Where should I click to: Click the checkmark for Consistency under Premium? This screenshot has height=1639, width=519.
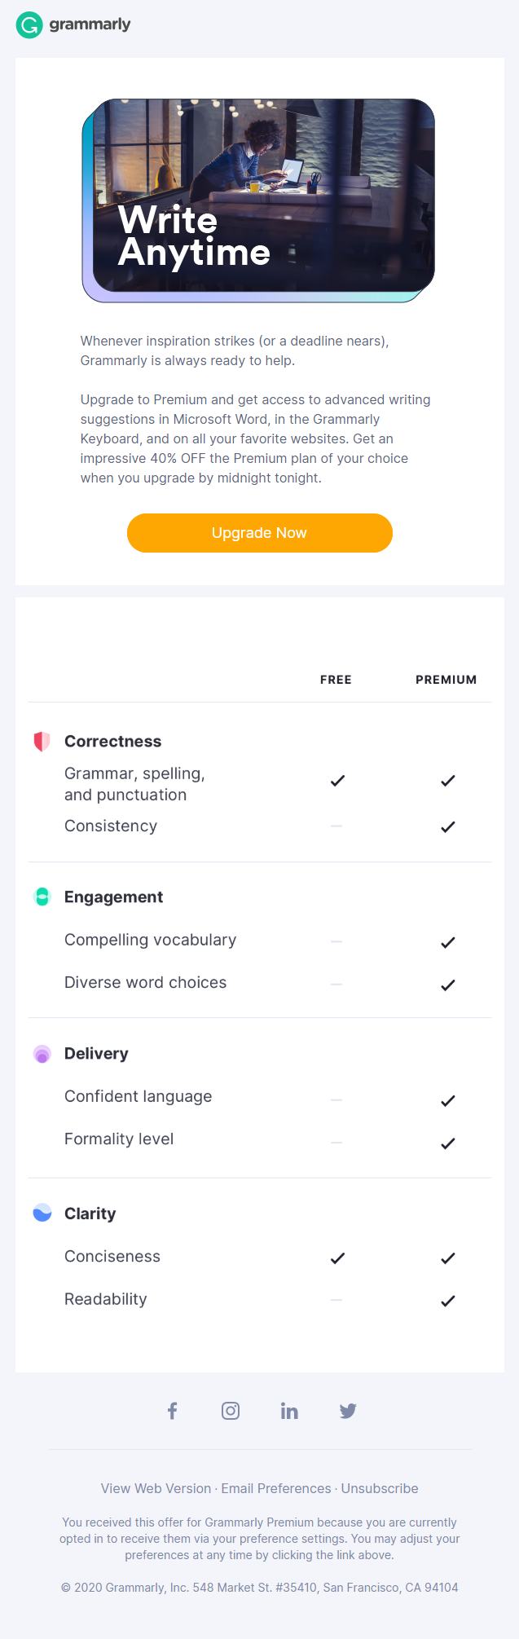pyautogui.click(x=447, y=826)
